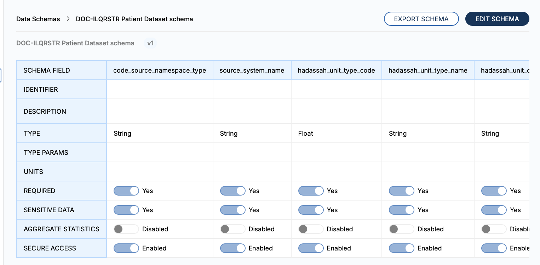This screenshot has height=265, width=540.
Task: Switch Sensitive Data off for hadassah_unit_type_code
Action: pyautogui.click(x=311, y=210)
